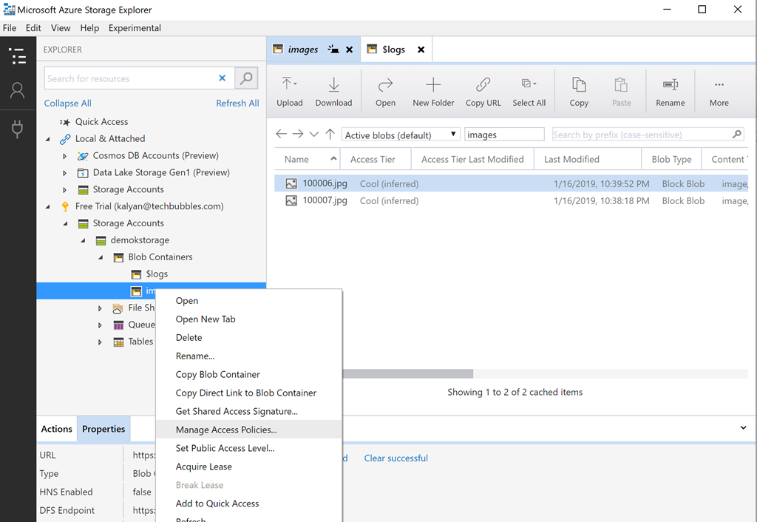Screen dimensions: 757x522
Task: Close the $logs tab
Action: [x=421, y=50]
